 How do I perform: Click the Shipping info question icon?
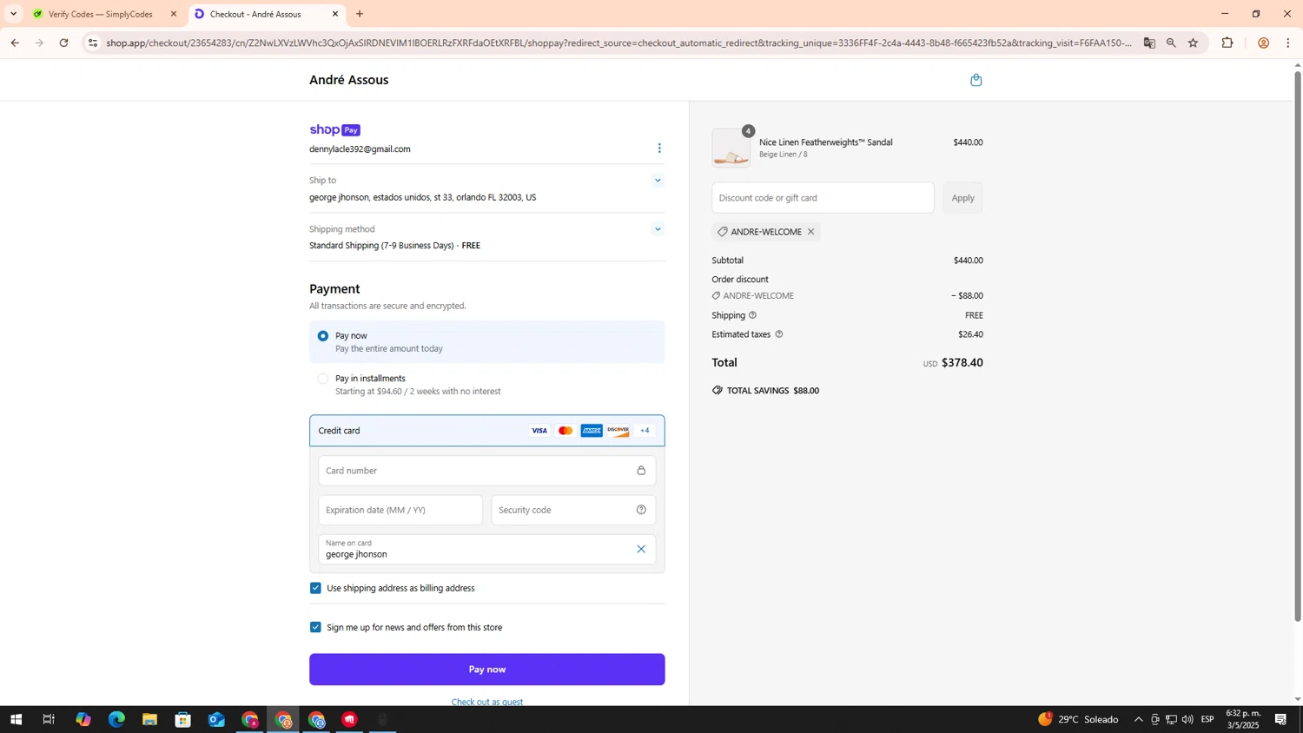pyautogui.click(x=752, y=315)
